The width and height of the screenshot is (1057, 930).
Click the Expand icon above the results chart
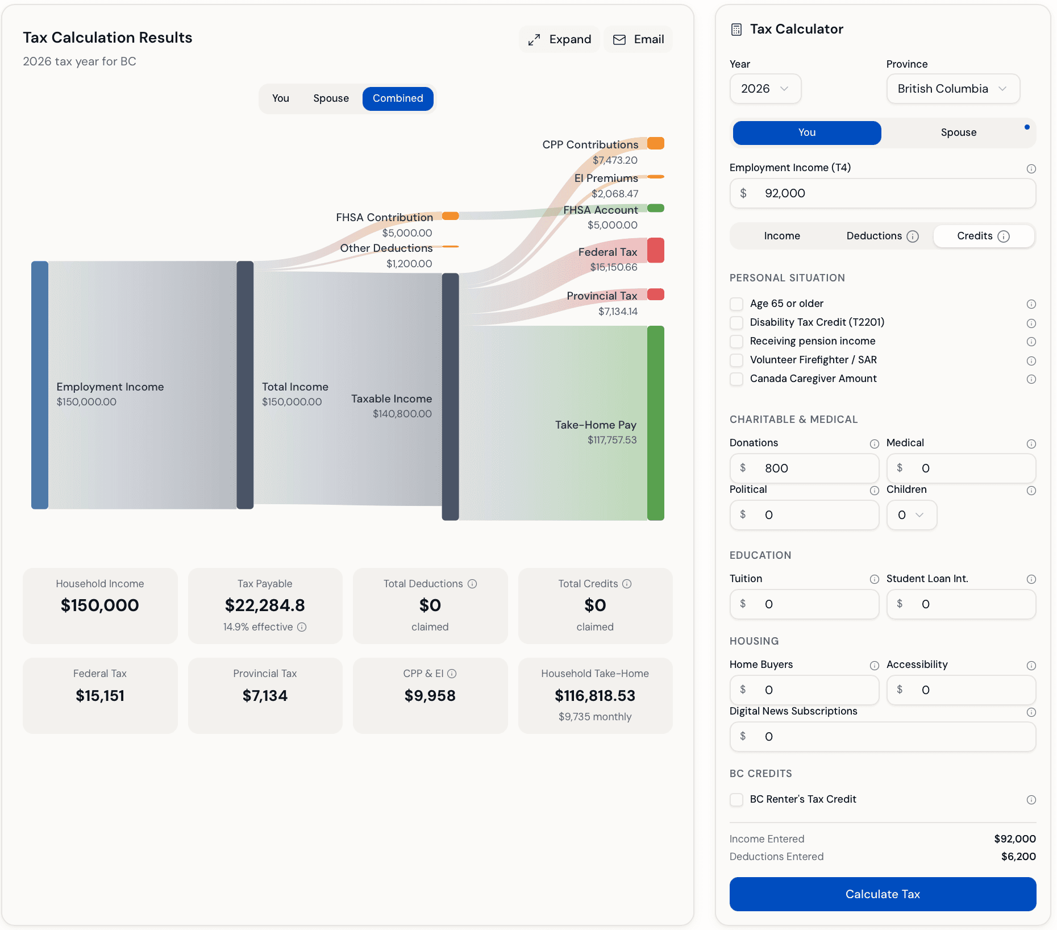click(x=533, y=39)
